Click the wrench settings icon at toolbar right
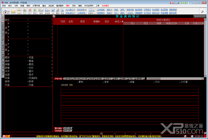 pos(202,12)
